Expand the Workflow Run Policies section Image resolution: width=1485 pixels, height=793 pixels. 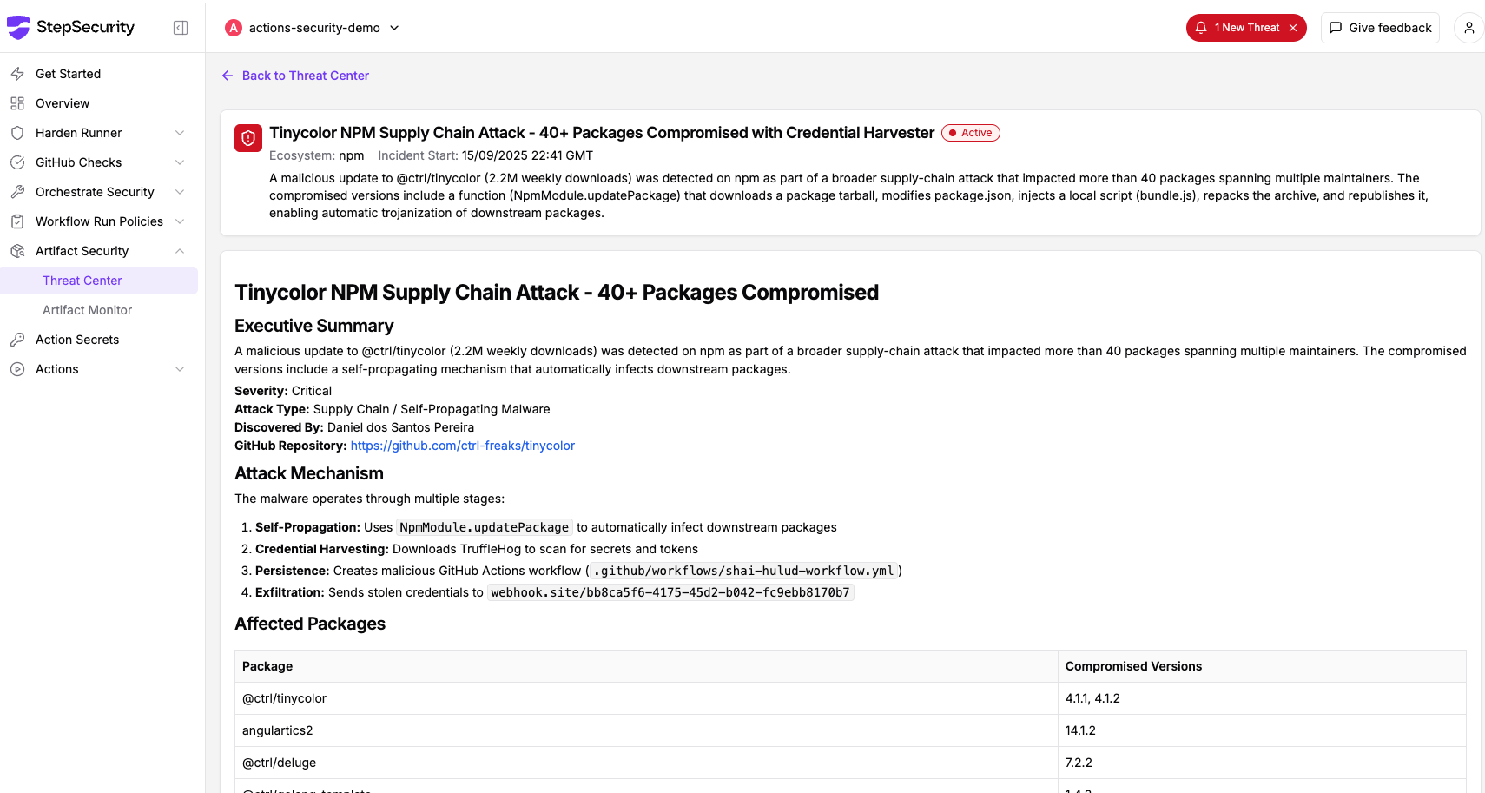click(179, 221)
